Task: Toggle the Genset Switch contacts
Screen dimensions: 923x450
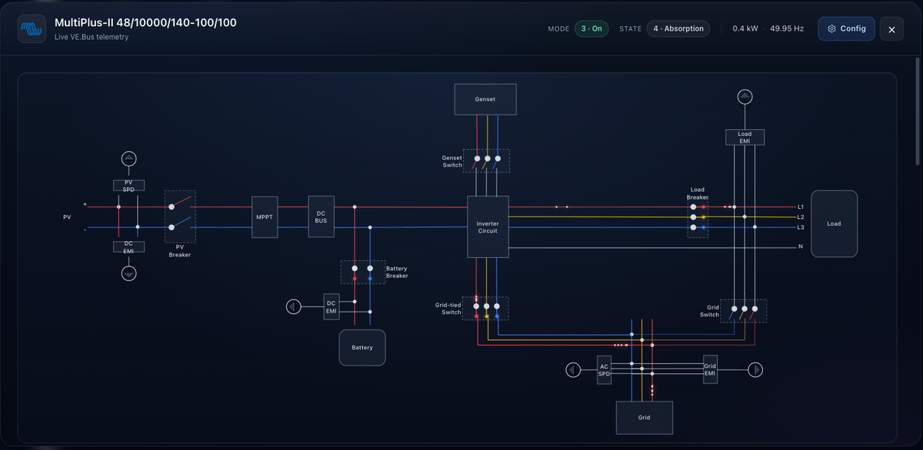Action: 486,160
